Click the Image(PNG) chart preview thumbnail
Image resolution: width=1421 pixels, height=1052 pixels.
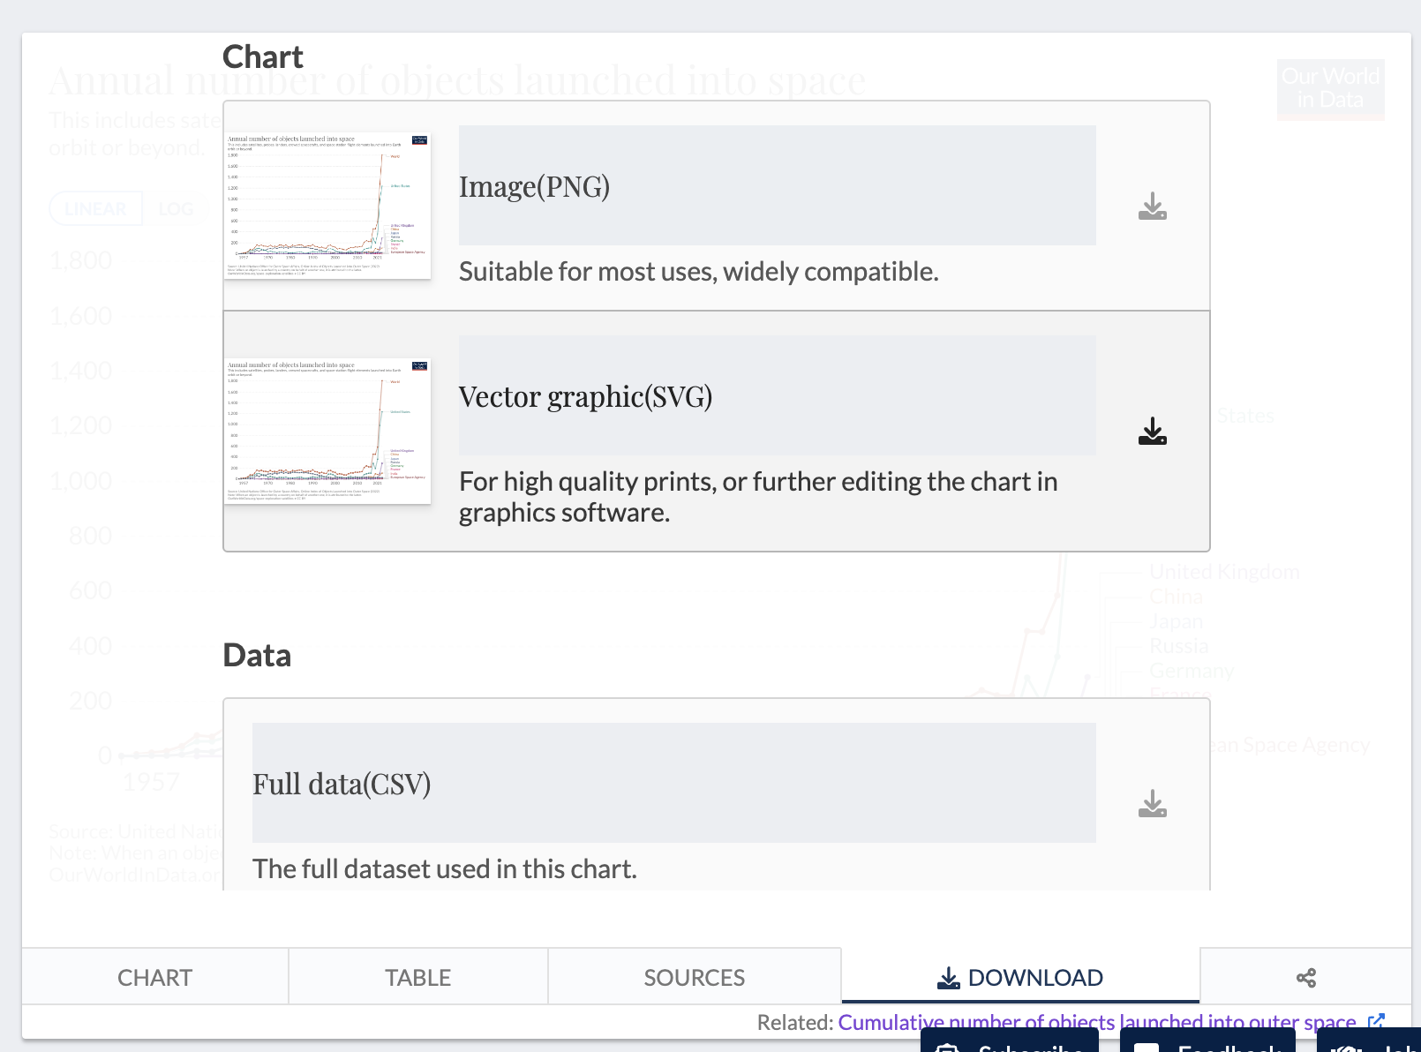click(x=327, y=206)
